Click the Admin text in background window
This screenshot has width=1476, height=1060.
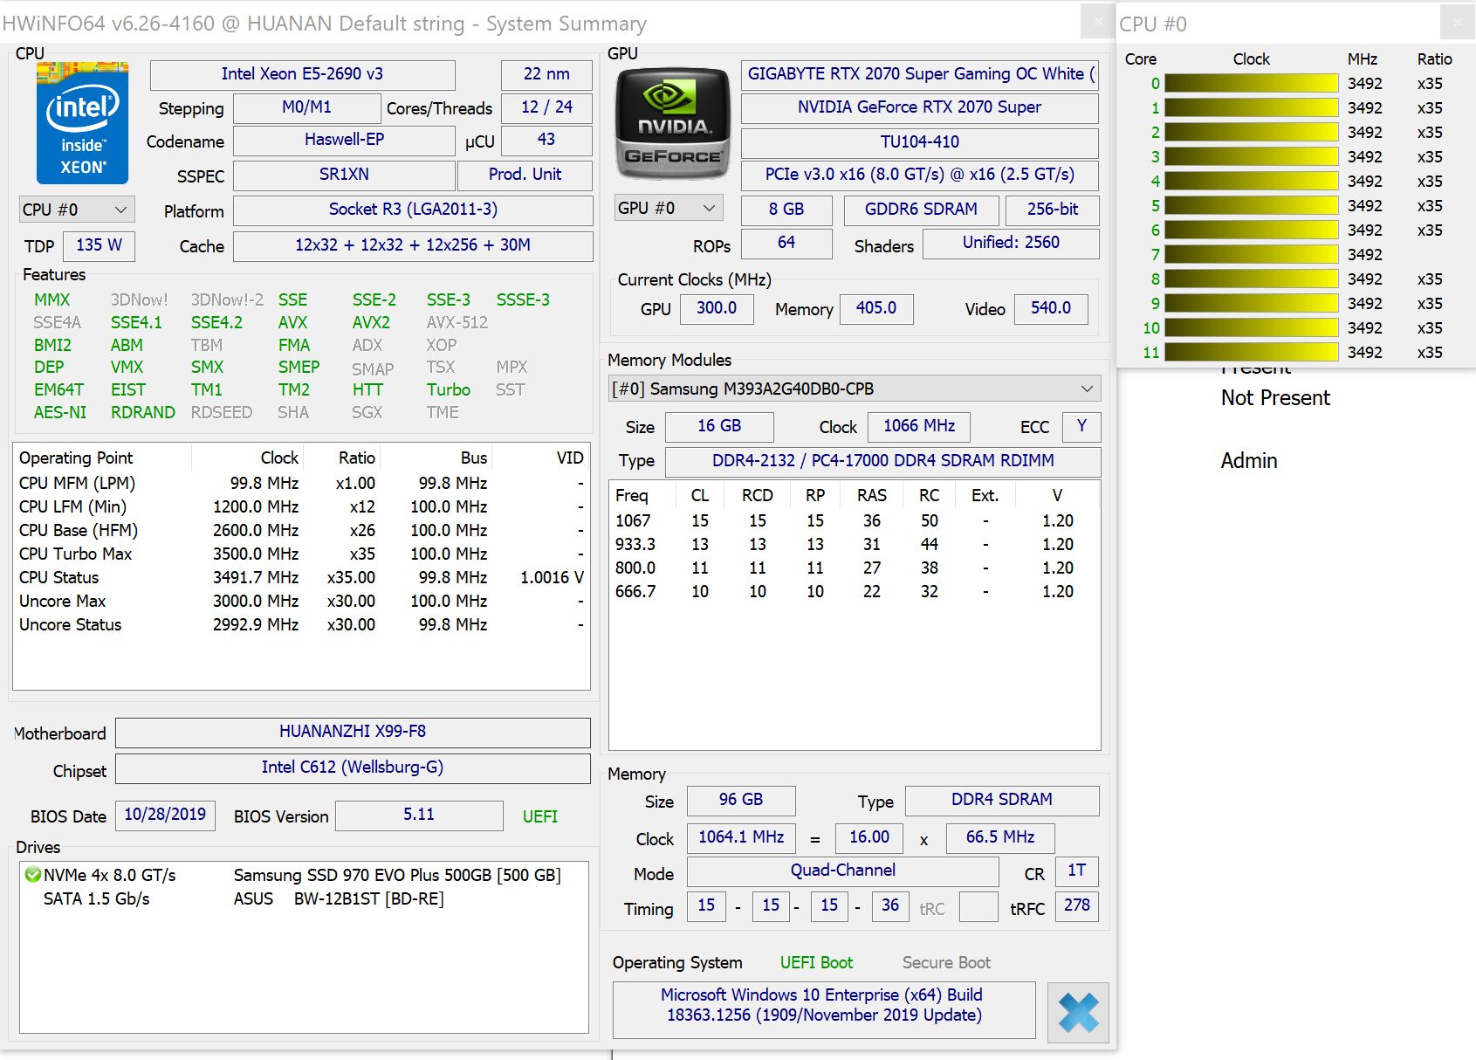(1249, 460)
